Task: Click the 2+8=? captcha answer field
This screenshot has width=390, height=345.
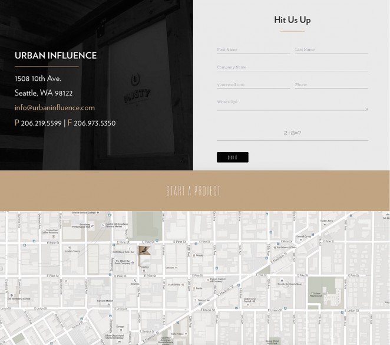Action: click(292, 133)
